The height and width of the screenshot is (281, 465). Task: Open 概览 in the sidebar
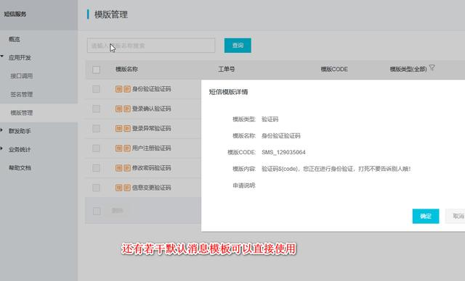point(15,39)
